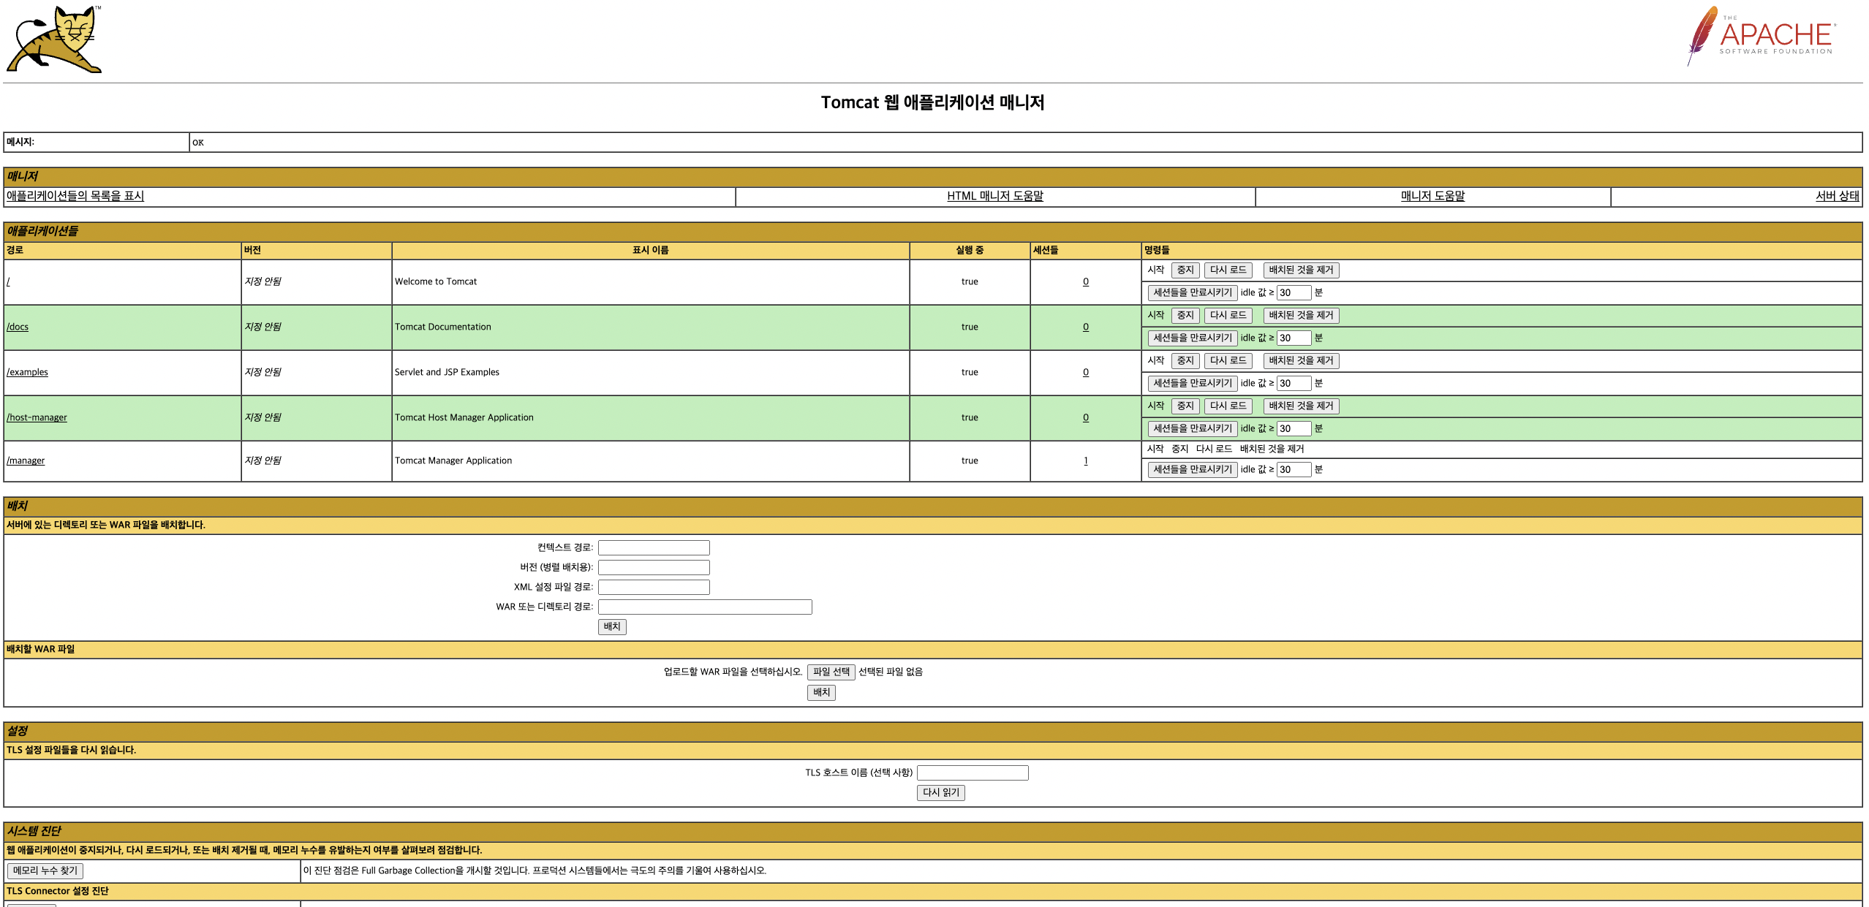Click the Apache Software Foundation logo

coord(1762,37)
